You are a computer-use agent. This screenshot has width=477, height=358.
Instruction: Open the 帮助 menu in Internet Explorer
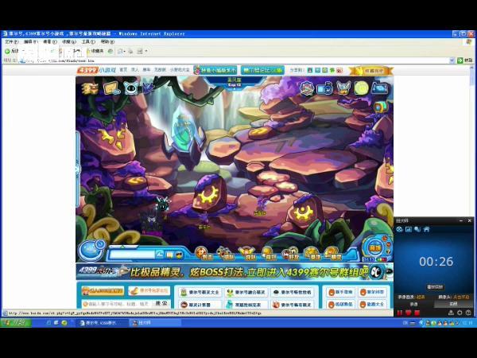point(107,41)
